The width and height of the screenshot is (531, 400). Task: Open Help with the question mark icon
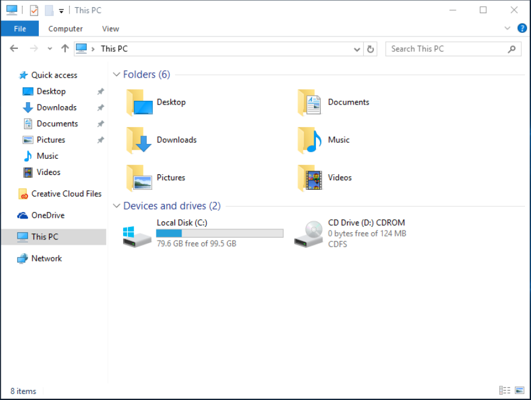coord(522,28)
